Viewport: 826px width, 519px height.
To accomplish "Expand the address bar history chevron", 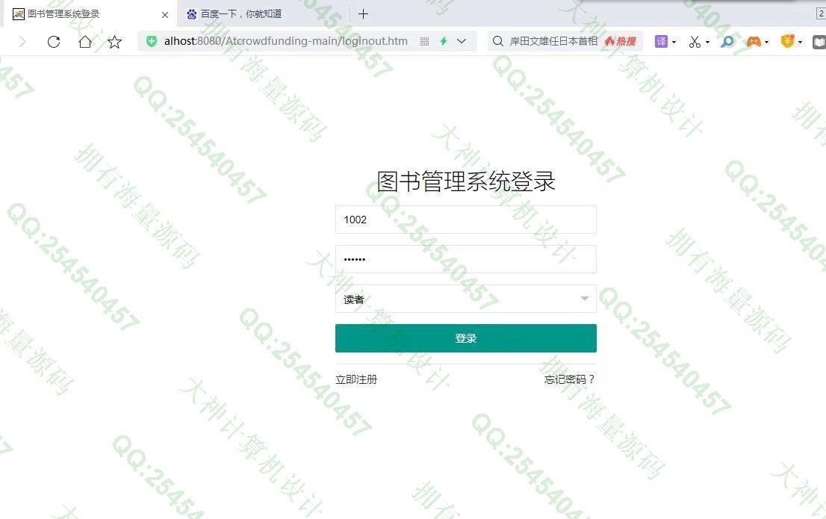I will 462,41.
